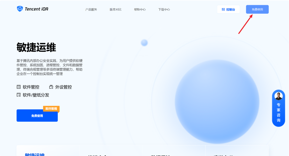The image size is (289, 156).
Task: Click the monitor icon inside 控制台 button
Action: [x=223, y=9]
